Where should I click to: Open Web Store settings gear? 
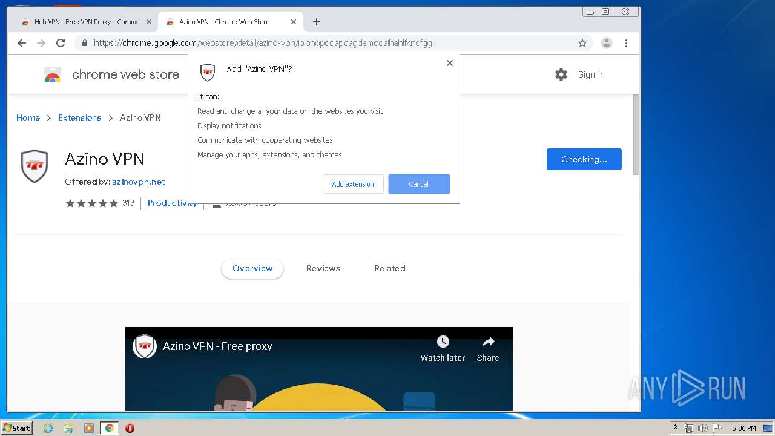click(561, 74)
